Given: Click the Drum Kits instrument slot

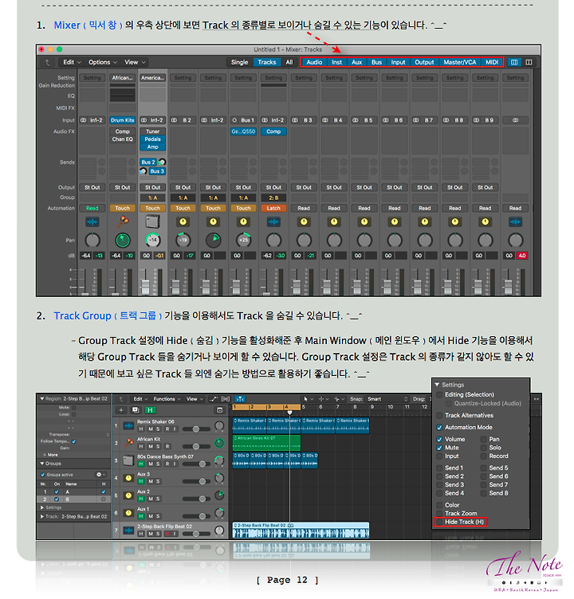Looking at the screenshot, I should click(122, 120).
